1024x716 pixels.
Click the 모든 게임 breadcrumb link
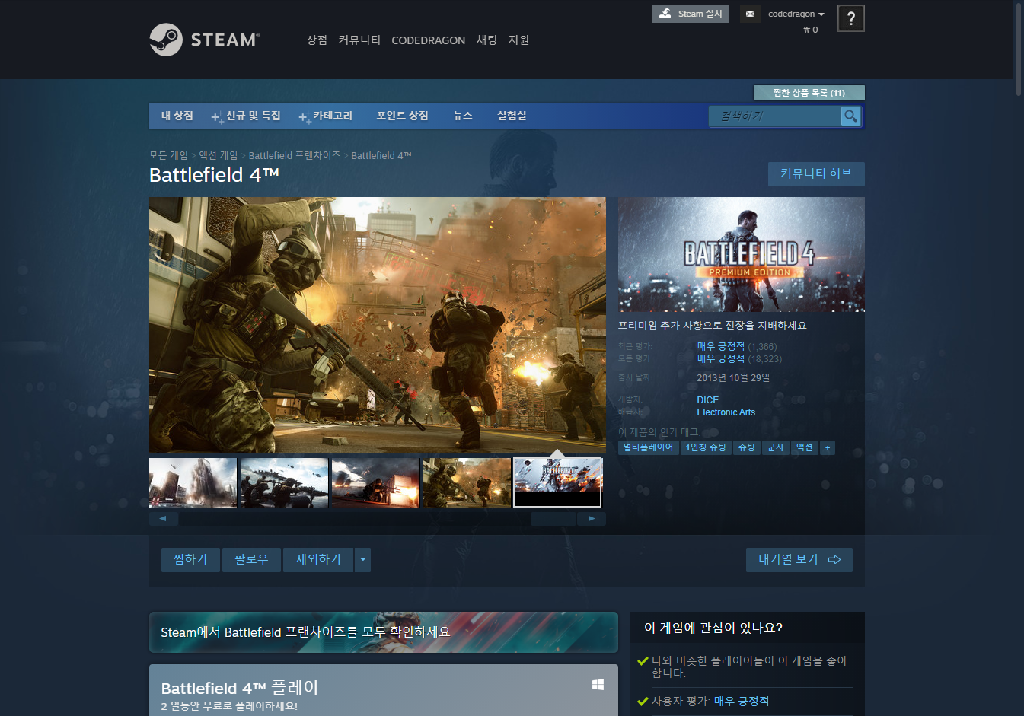click(168, 155)
